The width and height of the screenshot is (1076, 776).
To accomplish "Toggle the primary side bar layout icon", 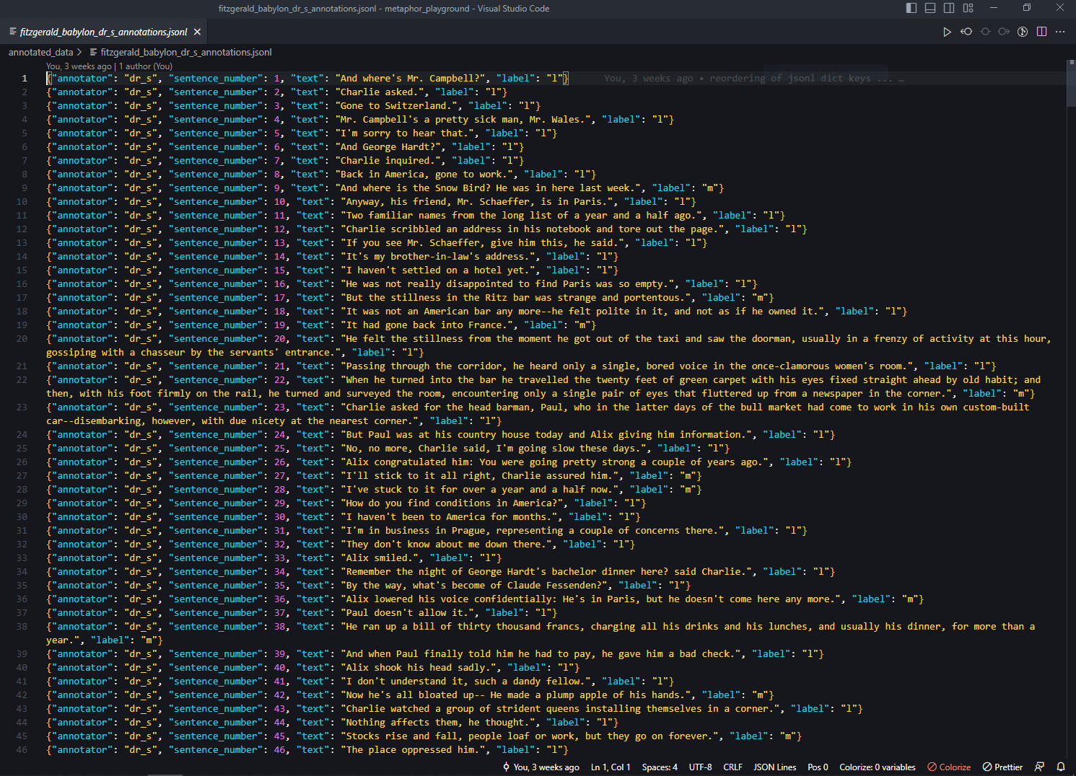I will 911,8.
